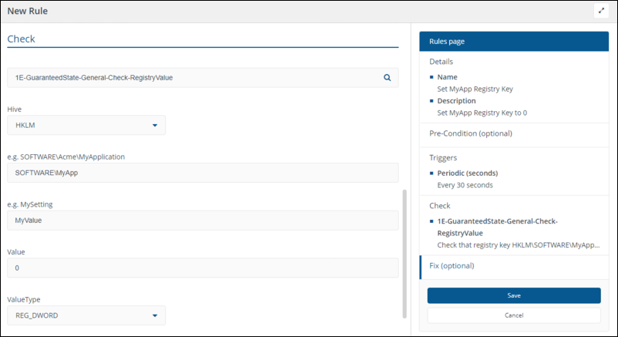Click the MyValue setting name field

click(x=203, y=221)
